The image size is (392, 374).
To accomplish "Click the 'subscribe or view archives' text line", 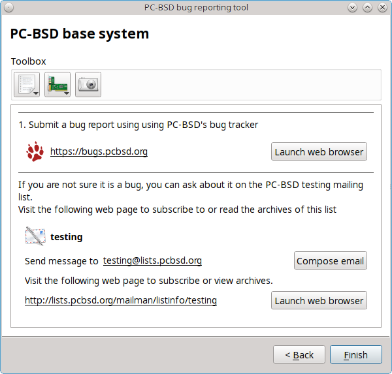I will tap(149, 281).
